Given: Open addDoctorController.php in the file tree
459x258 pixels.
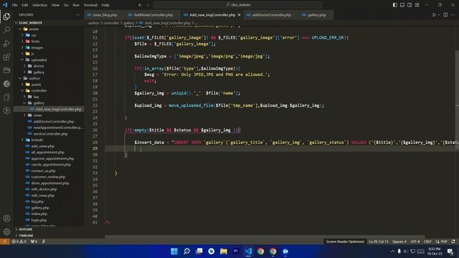Looking at the screenshot, I should click(x=53, y=121).
